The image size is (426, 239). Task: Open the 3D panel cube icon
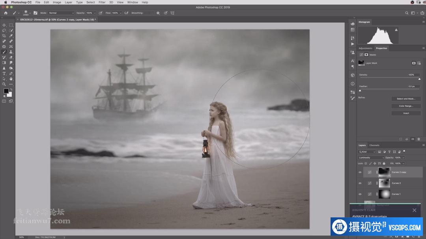click(353, 75)
